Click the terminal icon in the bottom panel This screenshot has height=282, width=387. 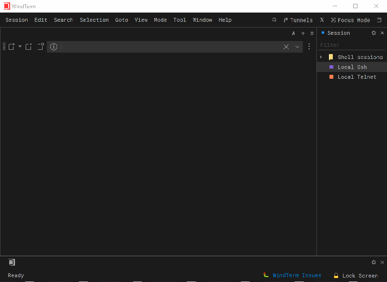[x=12, y=262]
